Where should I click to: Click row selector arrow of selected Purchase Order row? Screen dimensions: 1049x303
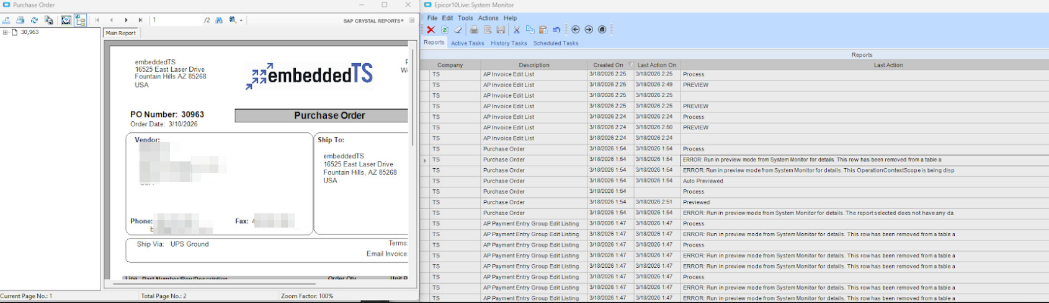point(424,160)
